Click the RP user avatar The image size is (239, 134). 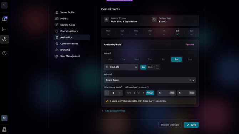pos(4,118)
